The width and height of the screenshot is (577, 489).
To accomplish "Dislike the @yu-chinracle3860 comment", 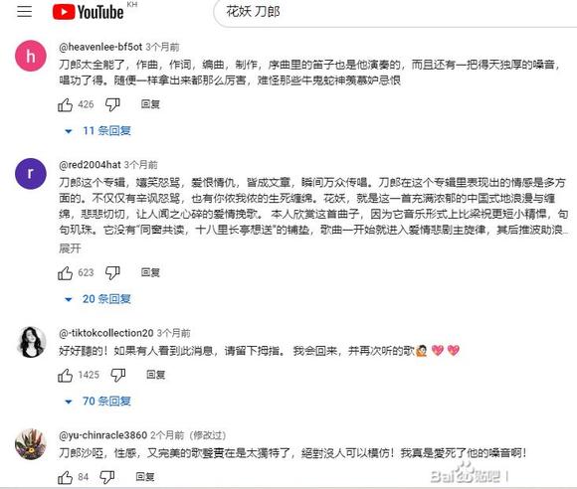I will pos(107,477).
